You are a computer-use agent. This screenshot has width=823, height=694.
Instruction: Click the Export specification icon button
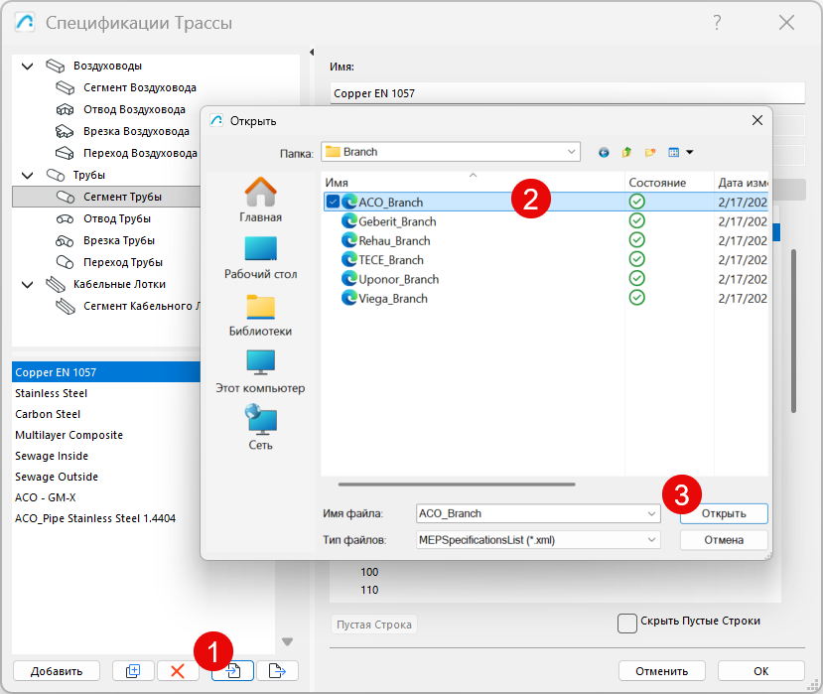(278, 670)
